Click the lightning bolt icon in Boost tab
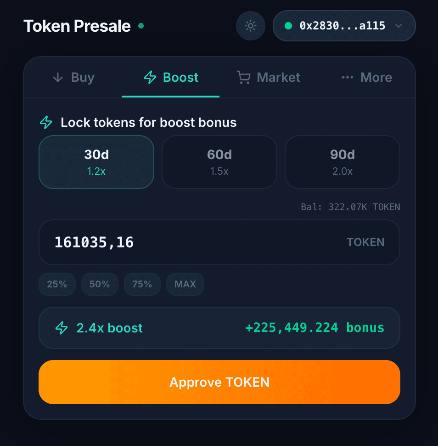 click(x=150, y=77)
